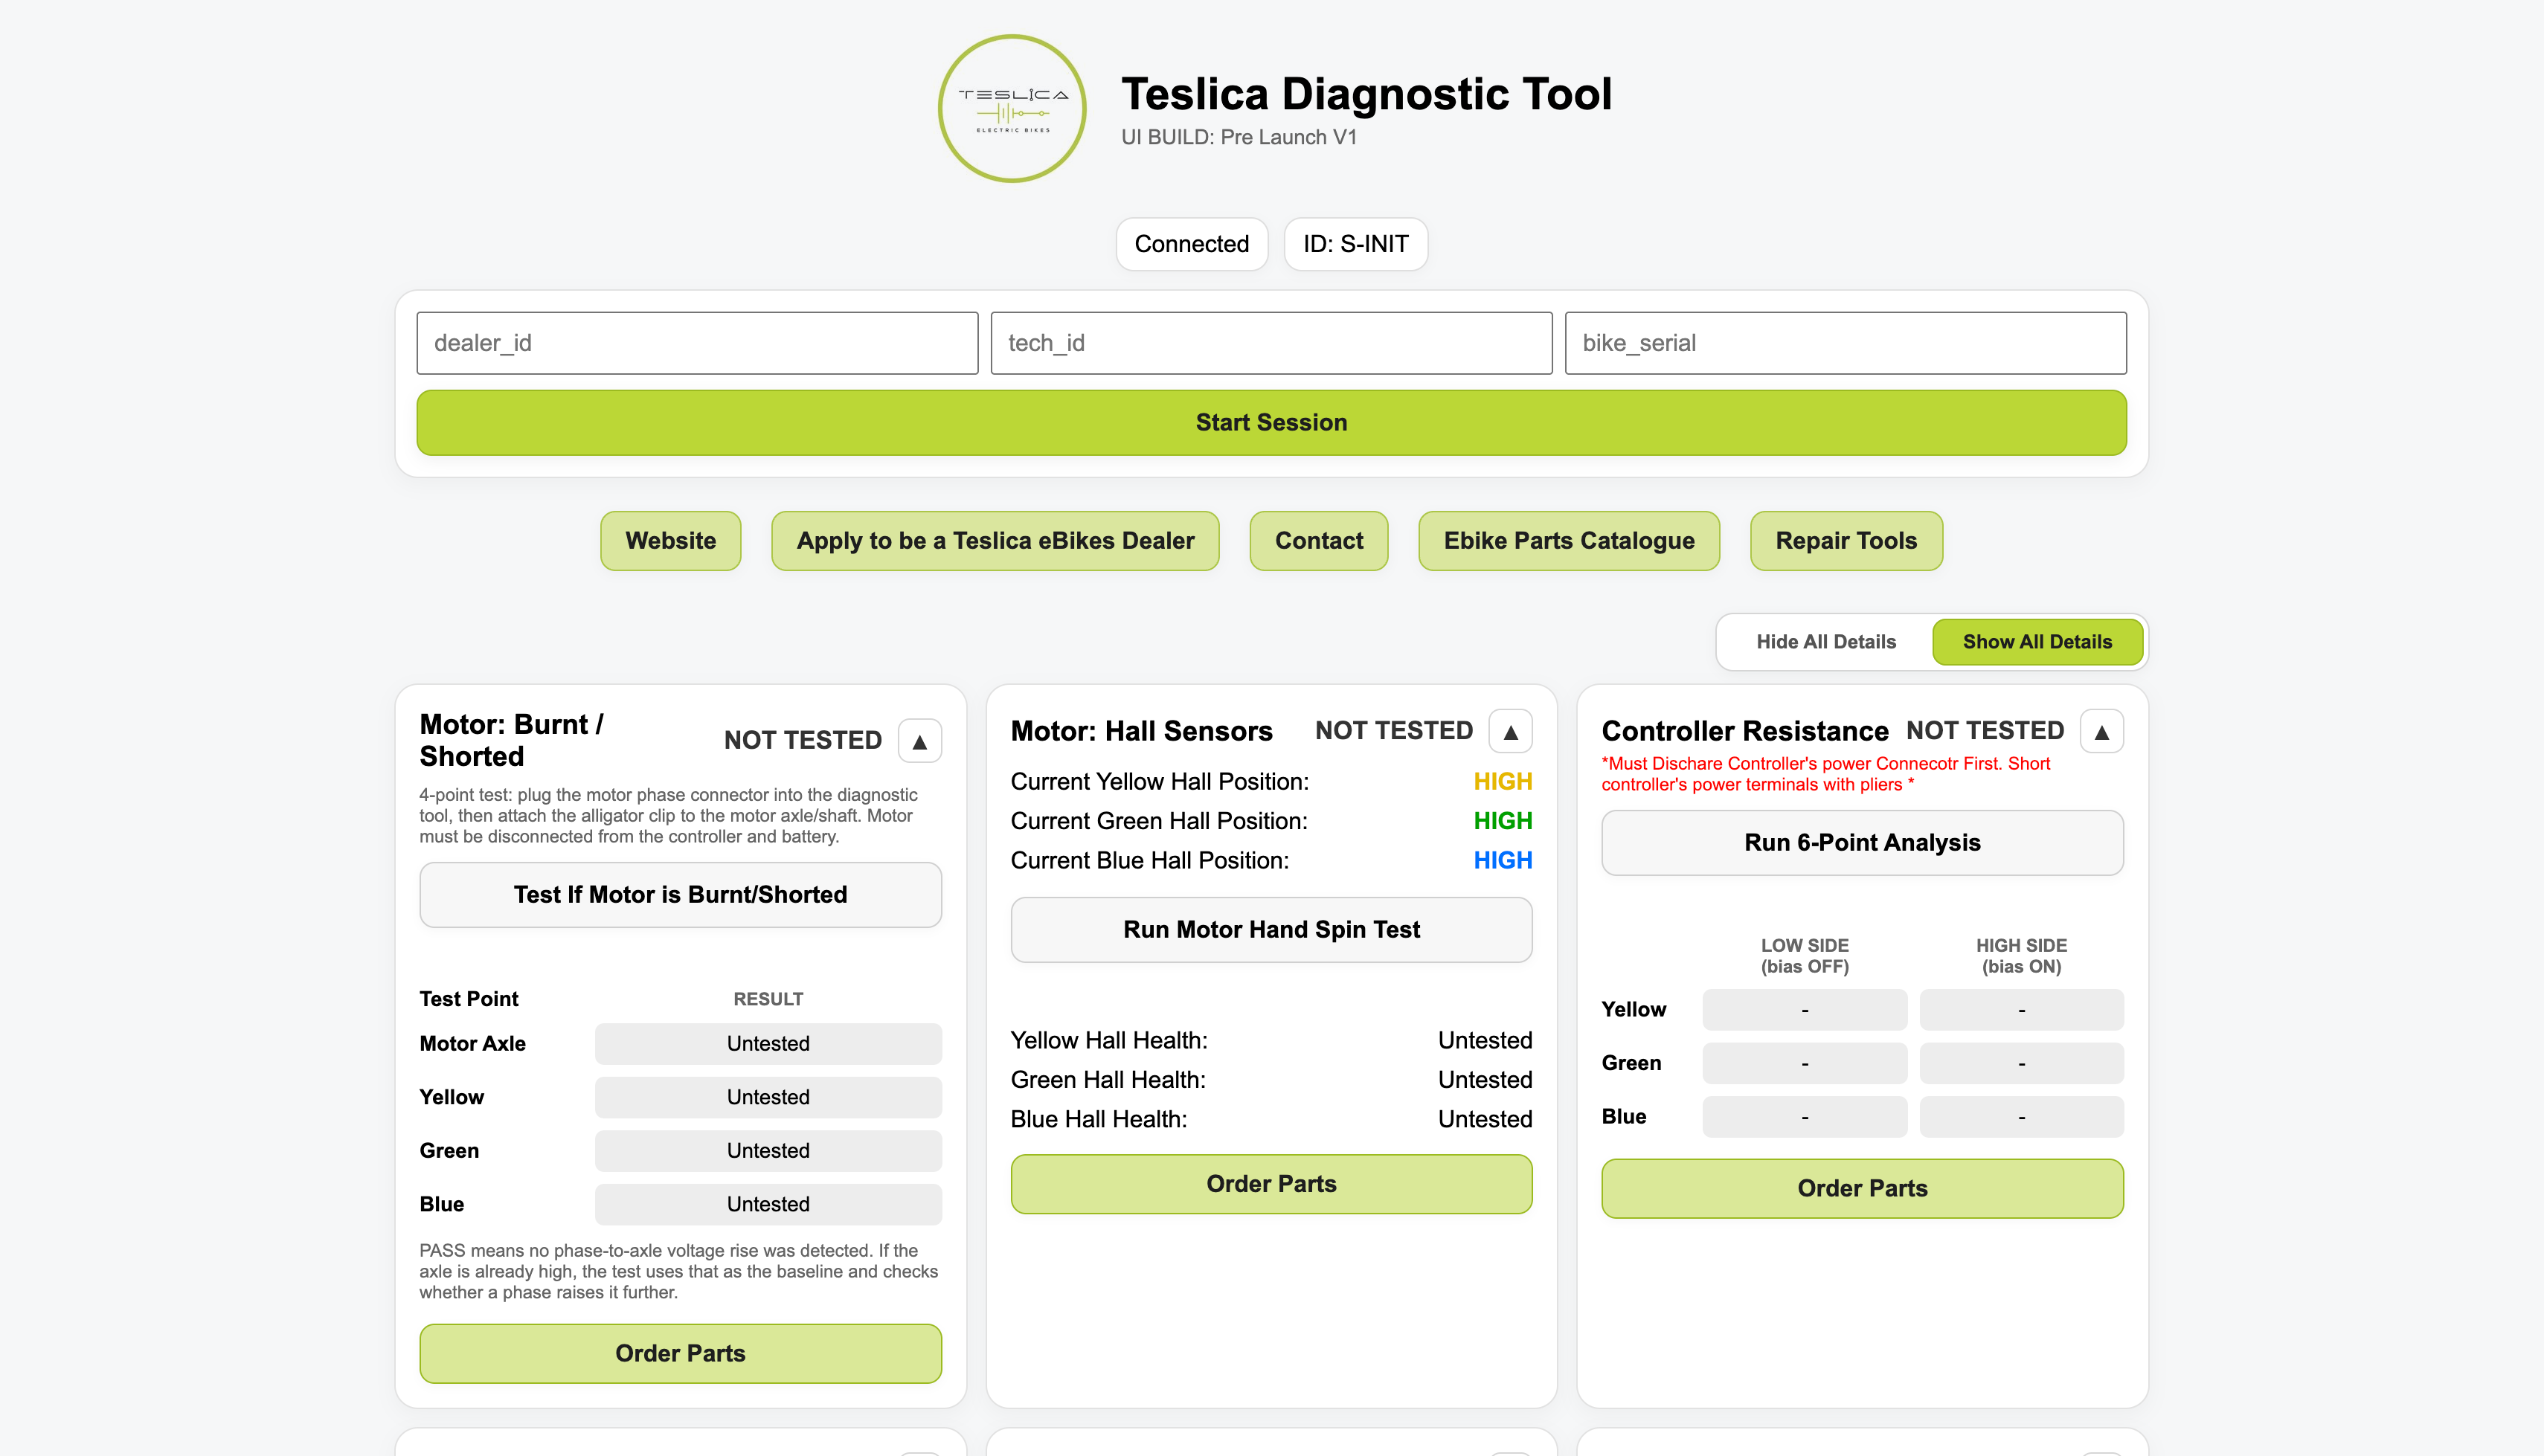The image size is (2544, 1456).
Task: Click the RESULT column header
Action: pos(768,999)
